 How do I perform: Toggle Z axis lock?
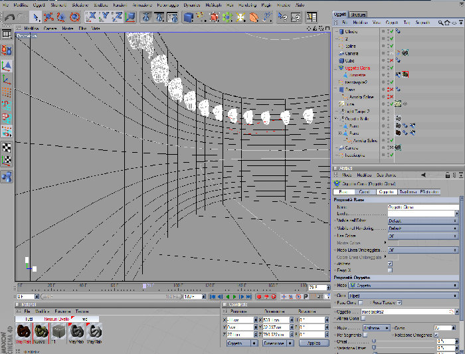[118, 17]
